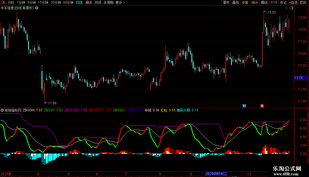Click the ZBGSY: 7.82 value

[53, 111]
